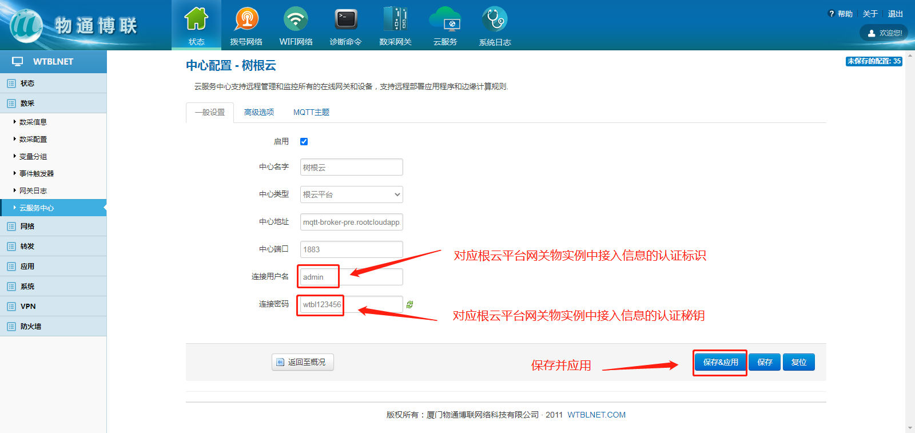Focus the 连接用户名 input field

coord(351,277)
